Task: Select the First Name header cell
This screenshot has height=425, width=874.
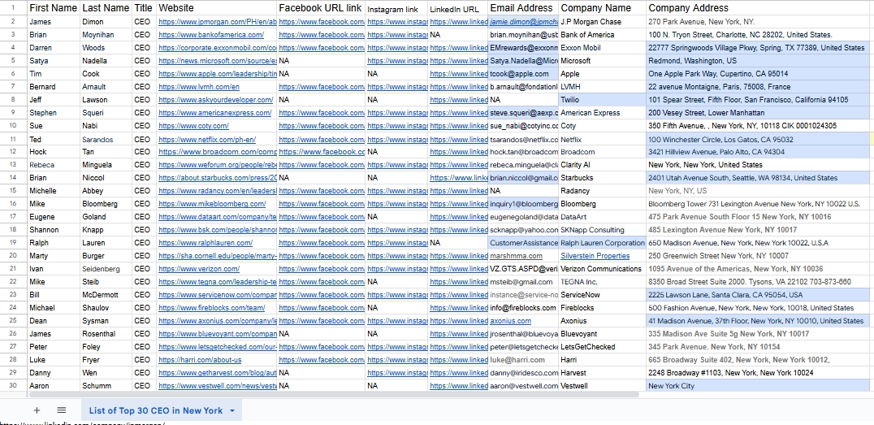Action: tap(54, 8)
